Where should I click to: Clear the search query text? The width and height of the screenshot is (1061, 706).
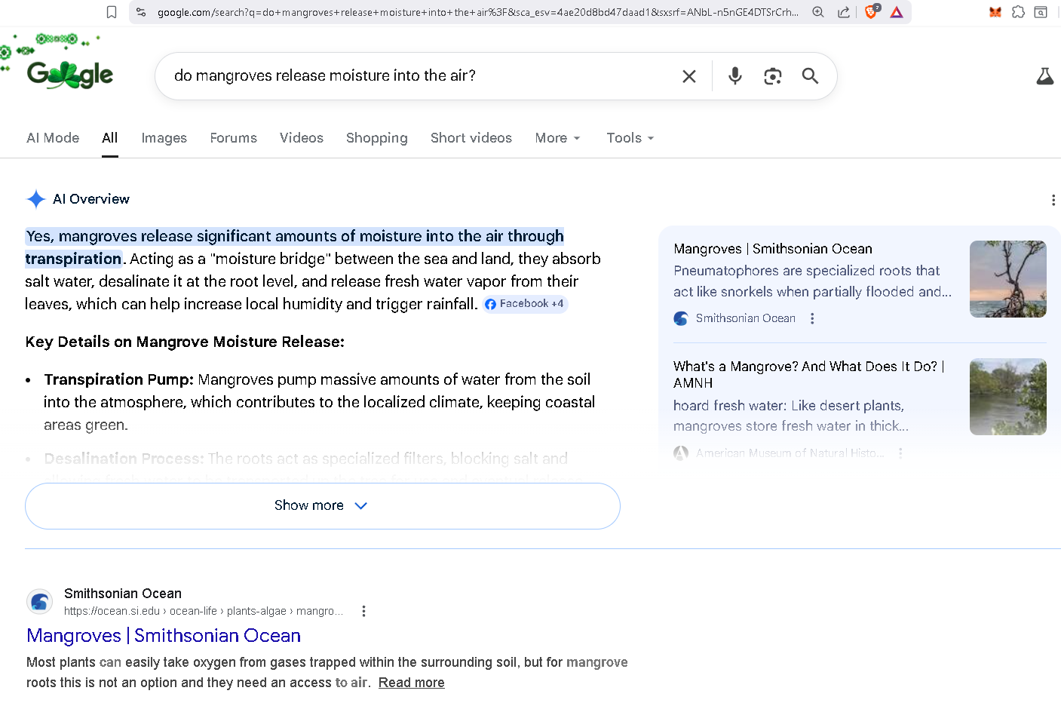(x=688, y=76)
